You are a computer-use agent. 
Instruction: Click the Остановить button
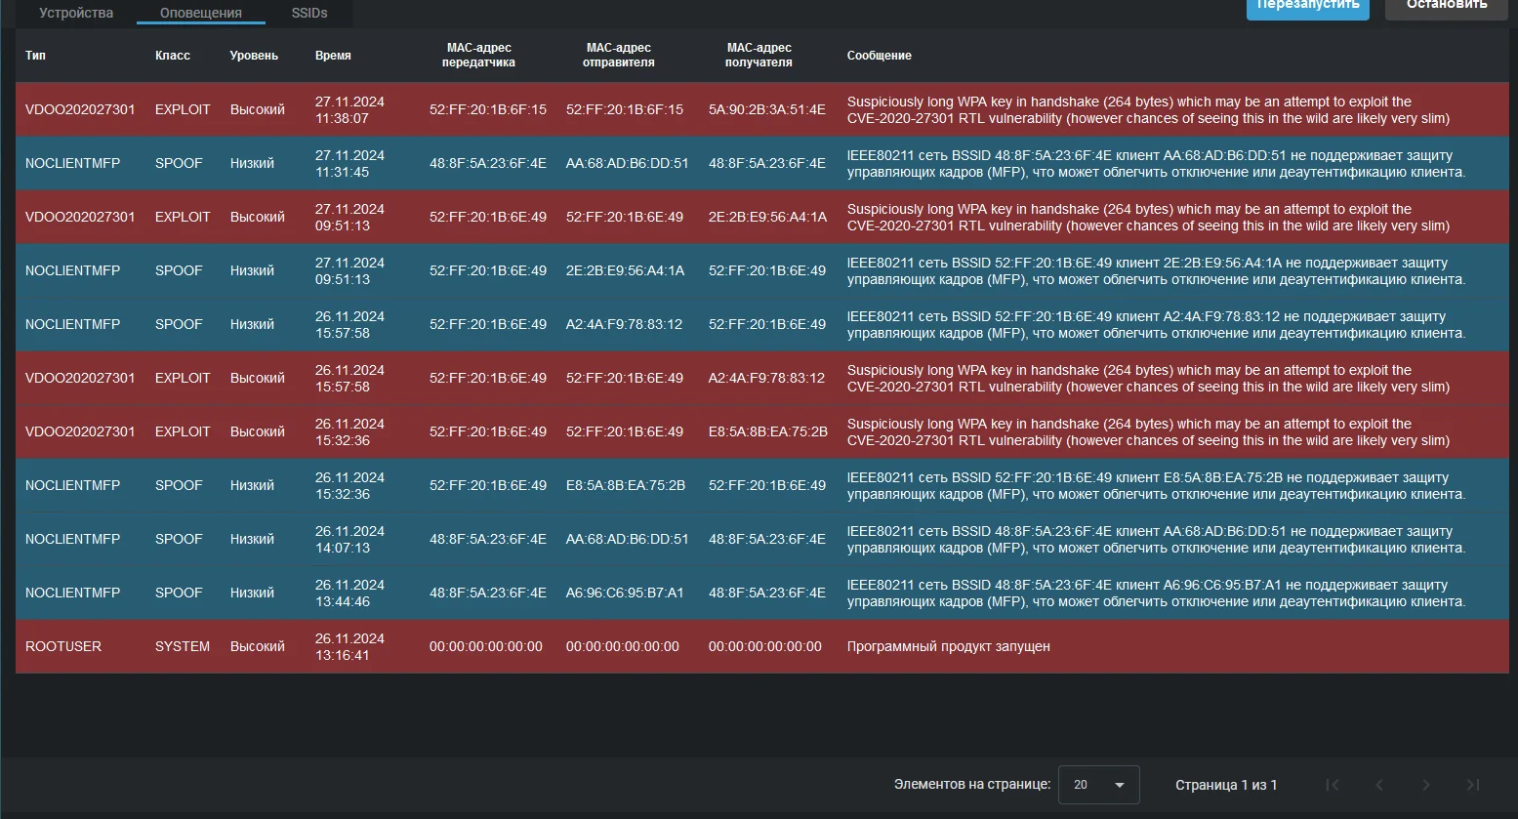pos(1447,8)
